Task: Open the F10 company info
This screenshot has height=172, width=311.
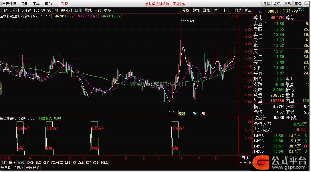Action: point(217,10)
